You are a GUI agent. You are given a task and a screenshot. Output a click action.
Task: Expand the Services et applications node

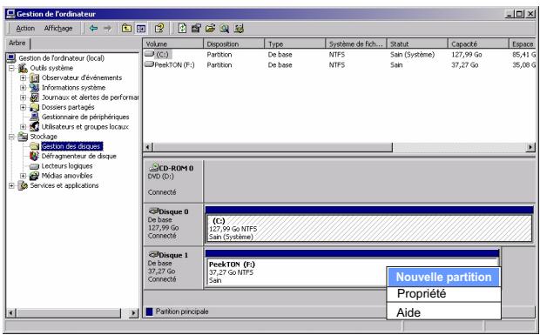pos(11,186)
